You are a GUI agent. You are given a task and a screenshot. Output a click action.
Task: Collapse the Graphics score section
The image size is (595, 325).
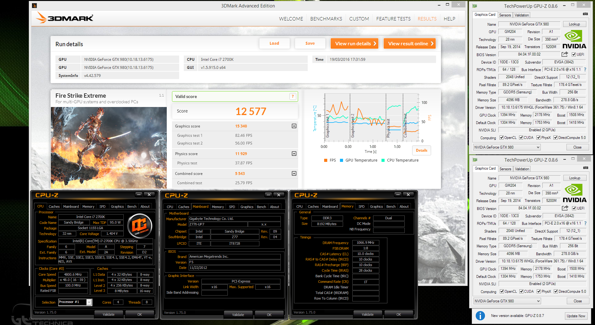pos(294,126)
